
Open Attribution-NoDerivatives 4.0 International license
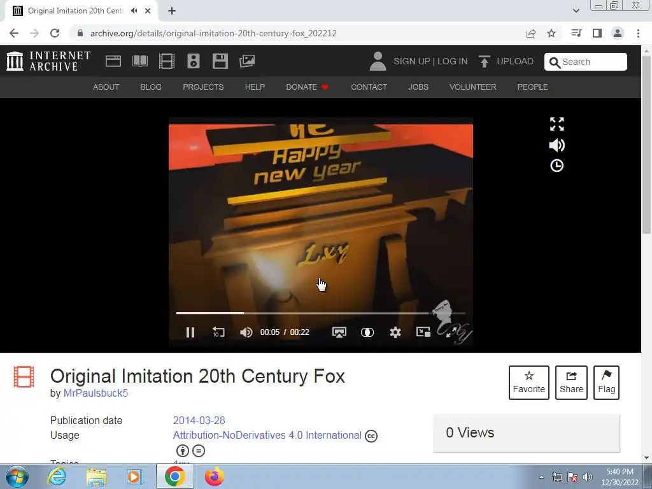pos(267,435)
